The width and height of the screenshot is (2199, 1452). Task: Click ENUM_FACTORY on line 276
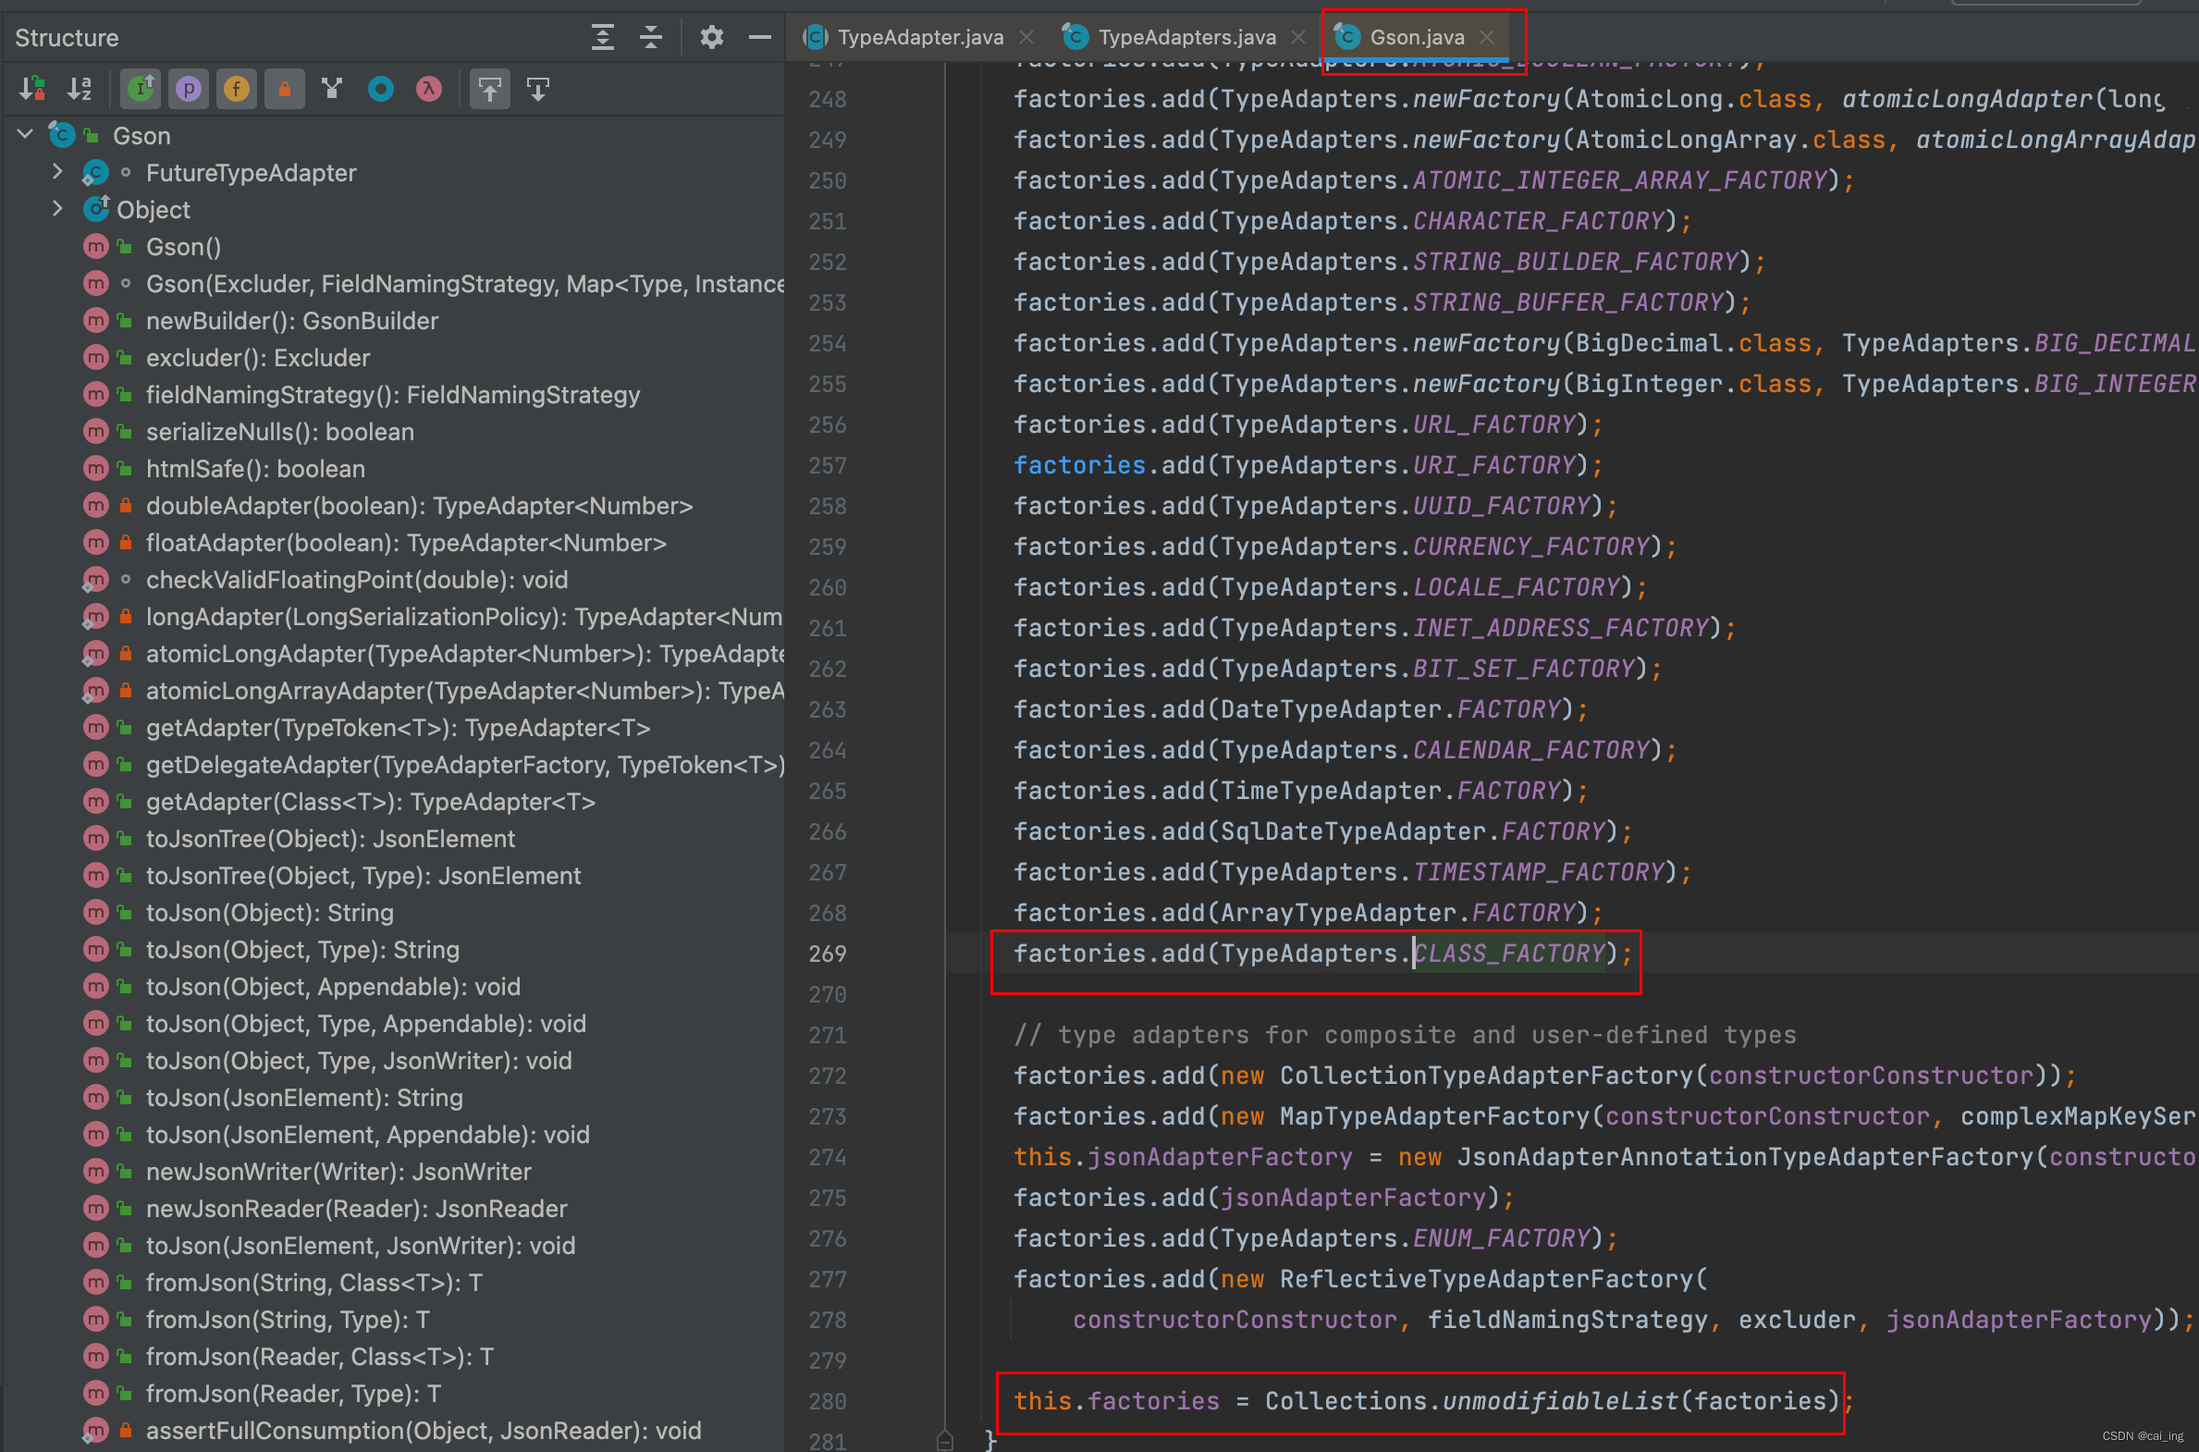click(1502, 1238)
